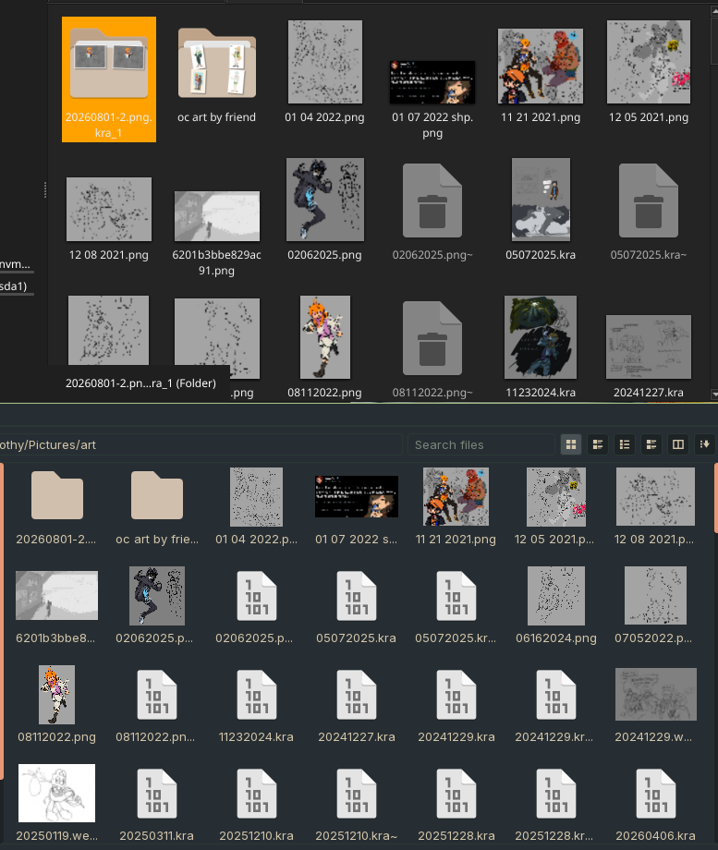Select 02062025.png~ backup file icon in upper window

[432, 200]
